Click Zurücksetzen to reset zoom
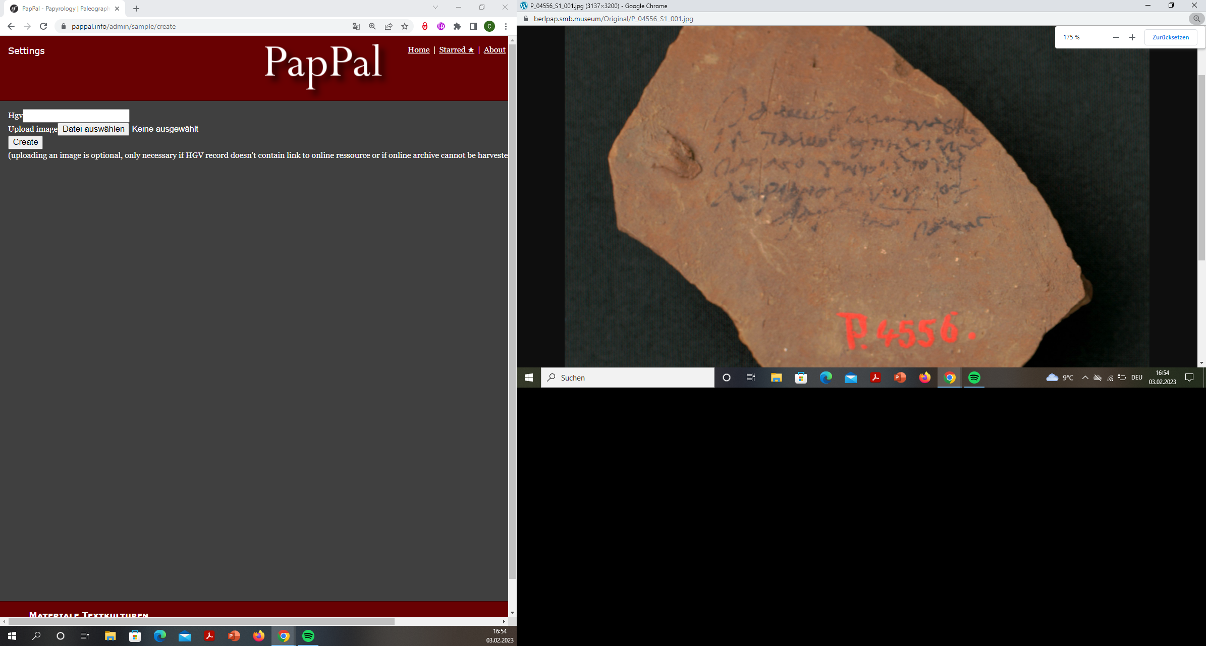Viewport: 1206px width, 646px height. (1171, 37)
